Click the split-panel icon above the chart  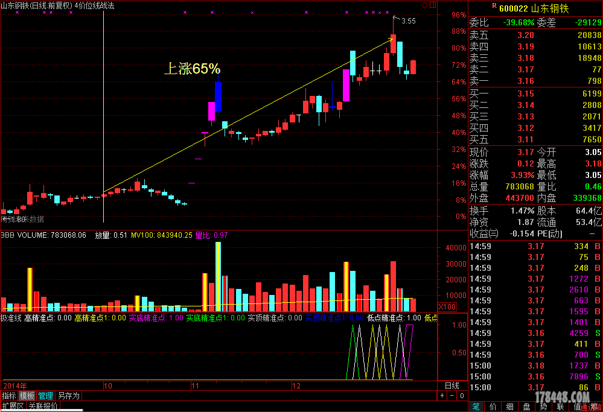pos(432,5)
